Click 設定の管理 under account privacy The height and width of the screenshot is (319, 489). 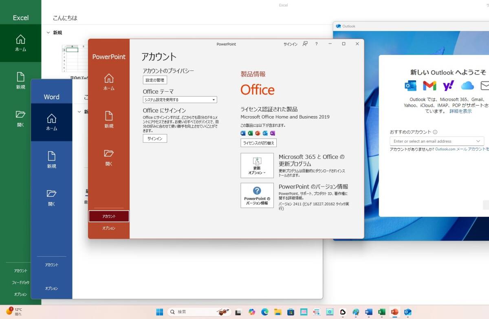pos(155,80)
